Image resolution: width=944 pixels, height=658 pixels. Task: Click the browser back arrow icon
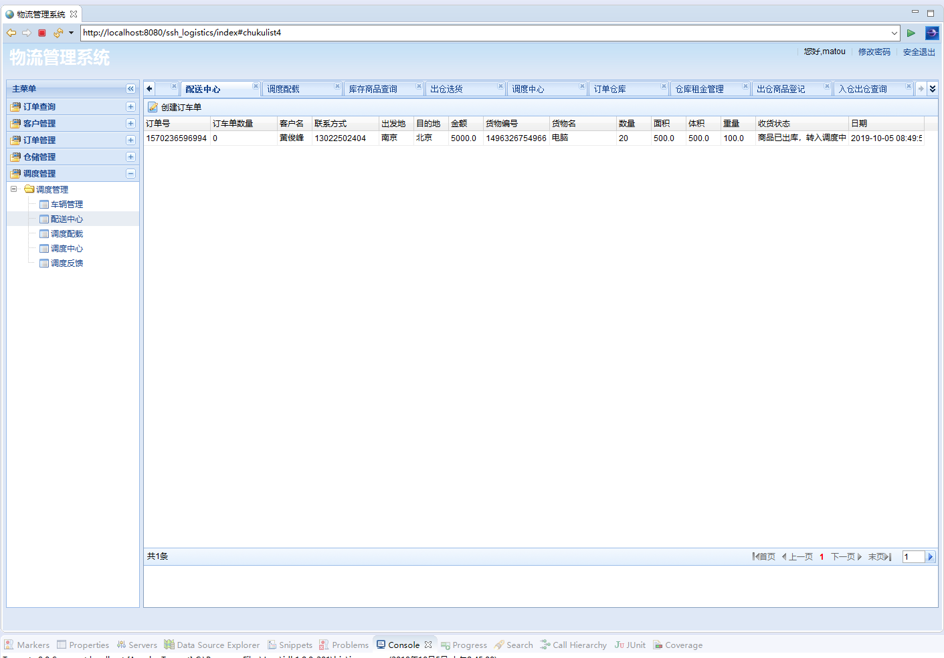click(11, 33)
